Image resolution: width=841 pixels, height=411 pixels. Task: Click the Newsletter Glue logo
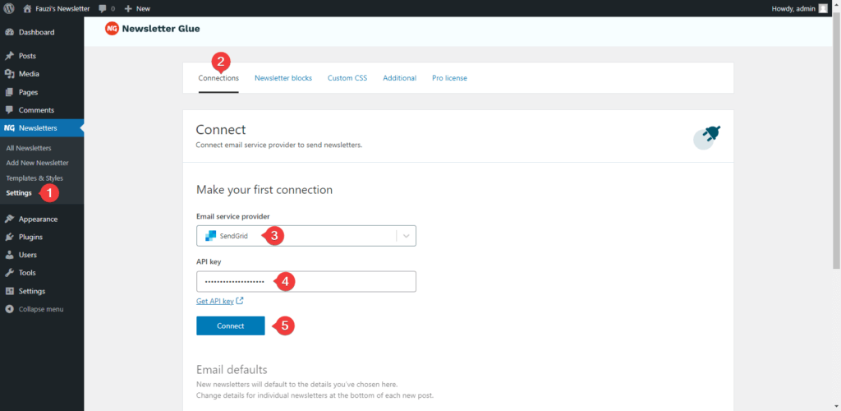152,29
